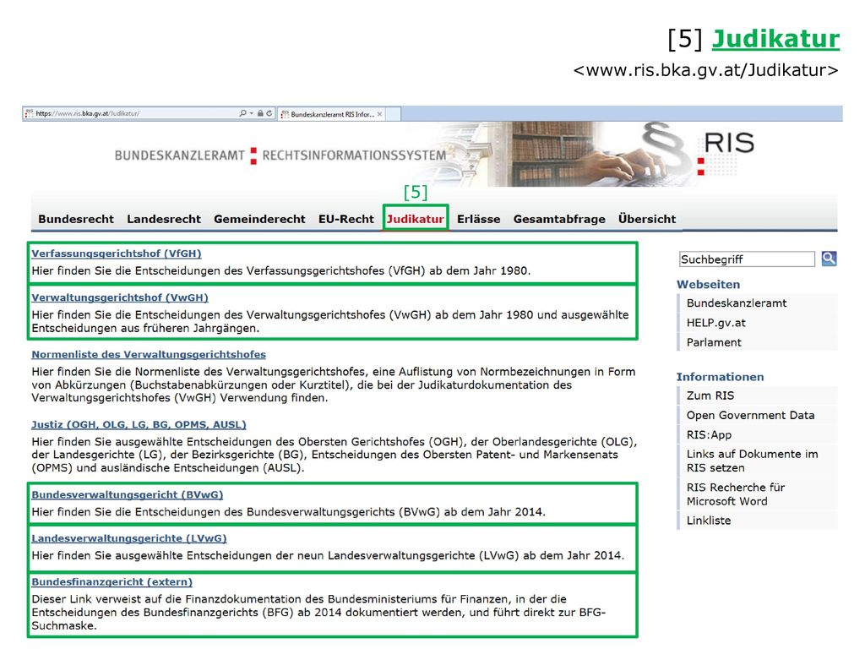
Task: Open the Erlässe menu tab
Action: tap(478, 219)
